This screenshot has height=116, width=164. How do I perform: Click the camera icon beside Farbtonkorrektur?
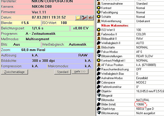[99, 87]
